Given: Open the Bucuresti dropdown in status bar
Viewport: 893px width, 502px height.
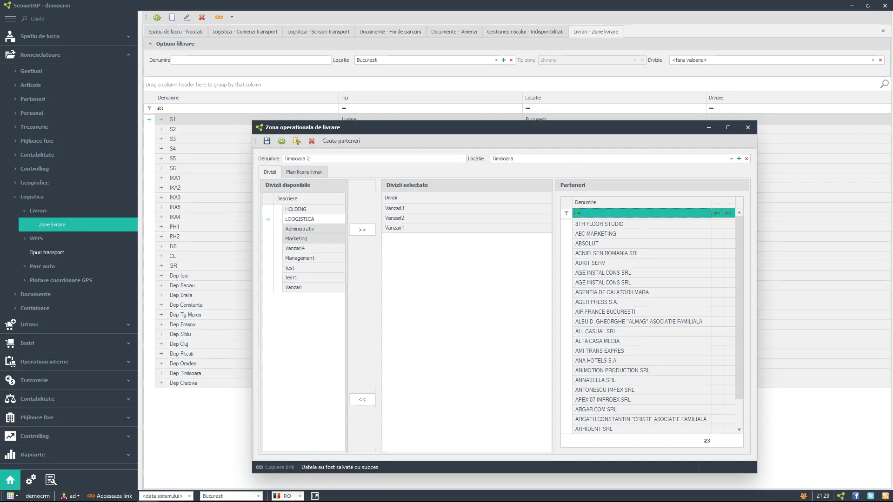Looking at the screenshot, I should click(259, 496).
